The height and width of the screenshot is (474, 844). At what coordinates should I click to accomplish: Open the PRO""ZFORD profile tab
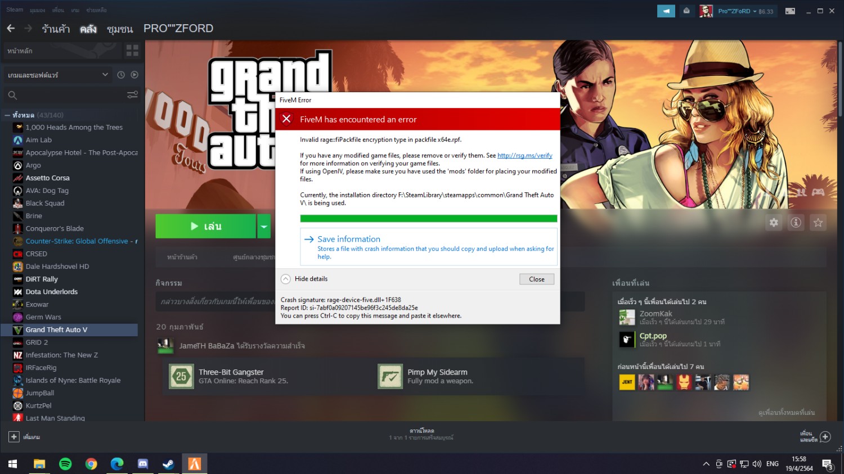click(178, 28)
